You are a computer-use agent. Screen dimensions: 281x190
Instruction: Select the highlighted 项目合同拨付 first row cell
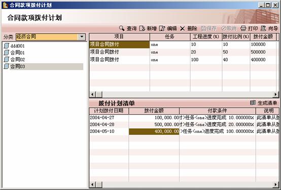click(119, 44)
